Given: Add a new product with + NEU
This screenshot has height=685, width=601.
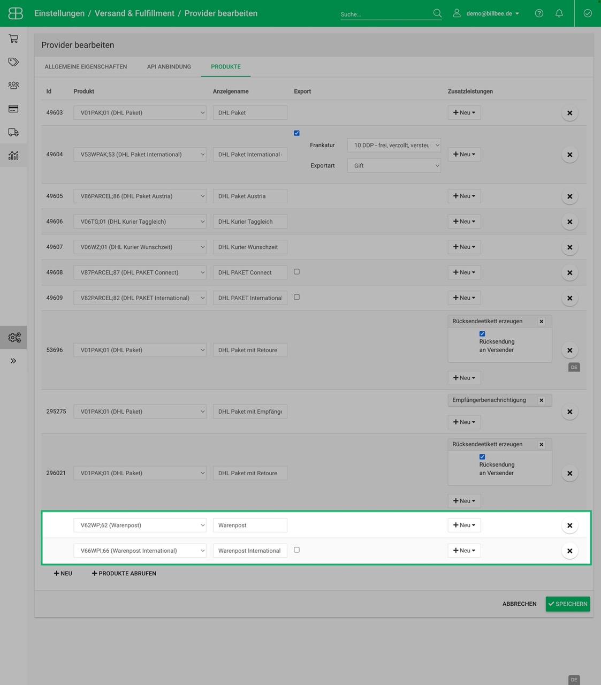Looking at the screenshot, I should point(63,573).
